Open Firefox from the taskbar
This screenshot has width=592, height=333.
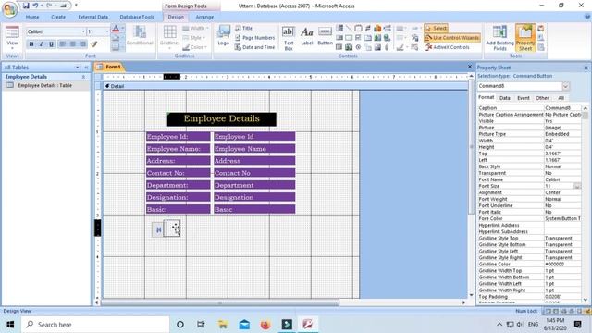[x=265, y=325]
